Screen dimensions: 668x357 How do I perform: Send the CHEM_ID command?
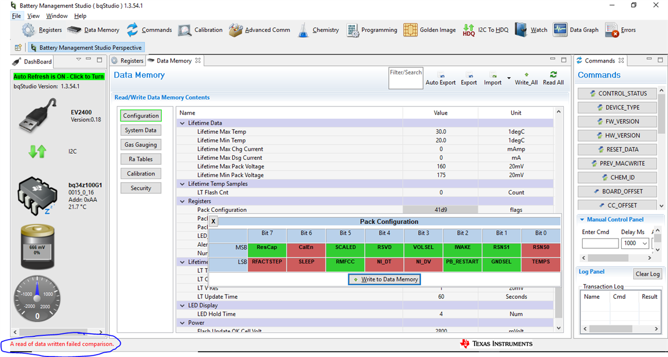pyautogui.click(x=616, y=177)
